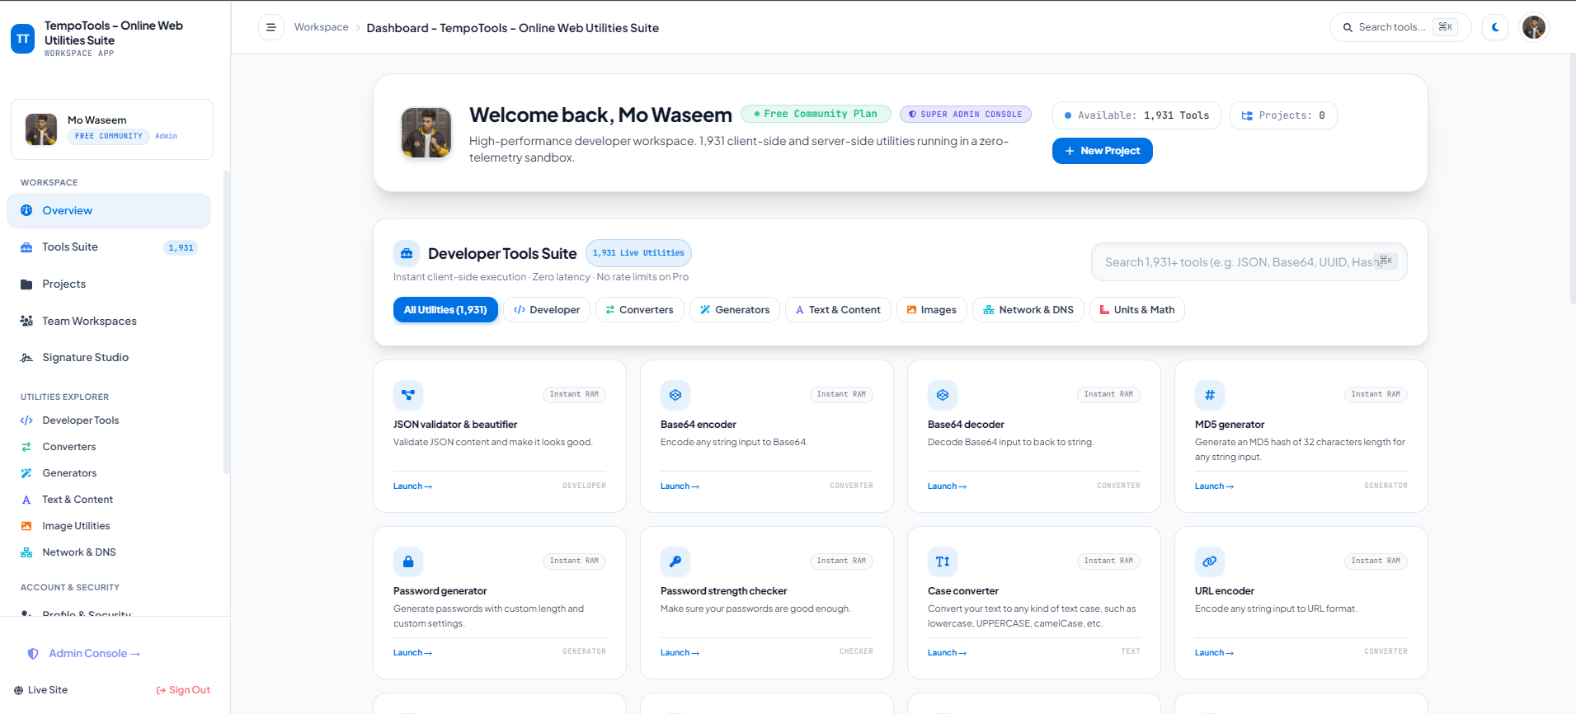The height and width of the screenshot is (714, 1576).
Task: Click the Signature Studio pen icon
Action: tap(26, 358)
